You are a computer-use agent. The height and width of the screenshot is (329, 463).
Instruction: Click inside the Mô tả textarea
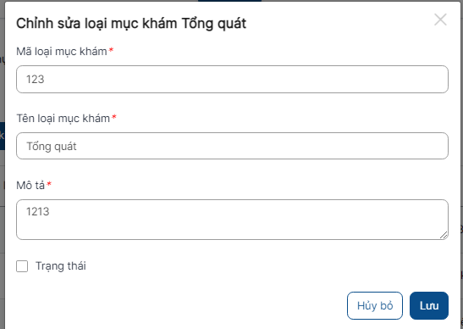232,220
